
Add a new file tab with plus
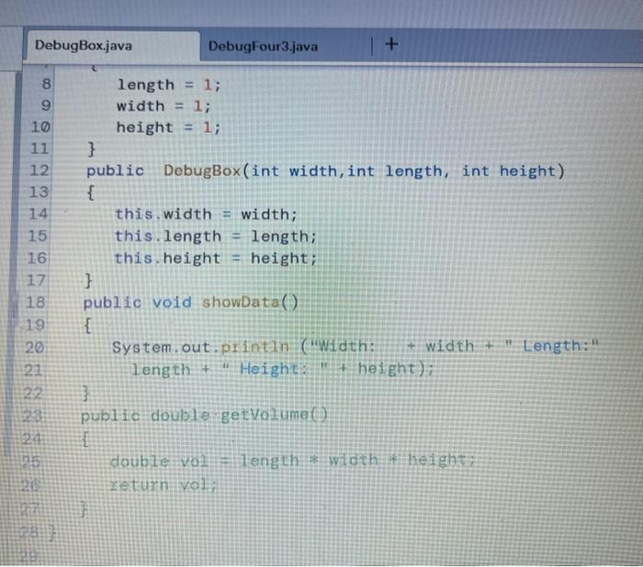click(x=391, y=43)
